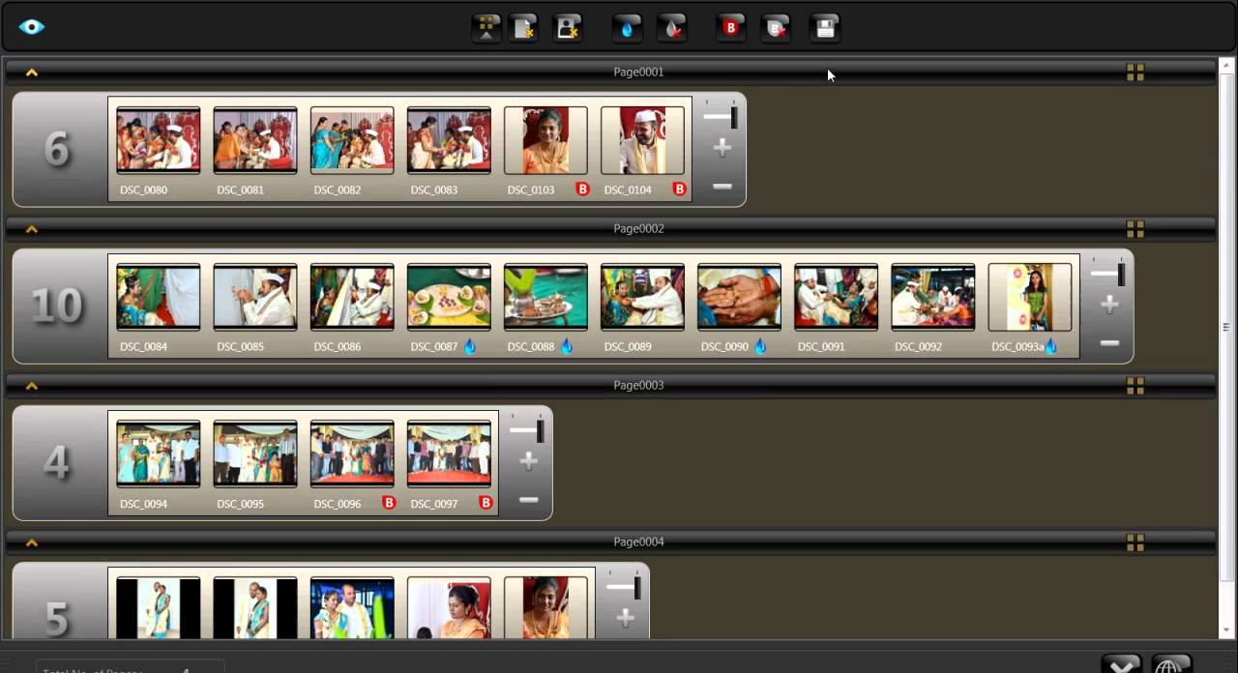Click the plus button on Page0002 strip
The height and width of the screenshot is (673, 1238).
[x=1109, y=305]
